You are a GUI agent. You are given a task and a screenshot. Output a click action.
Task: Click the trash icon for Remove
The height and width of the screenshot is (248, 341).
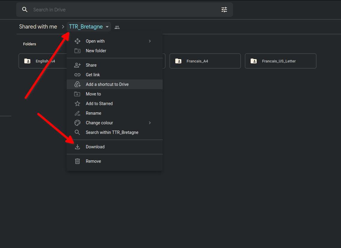click(x=77, y=161)
